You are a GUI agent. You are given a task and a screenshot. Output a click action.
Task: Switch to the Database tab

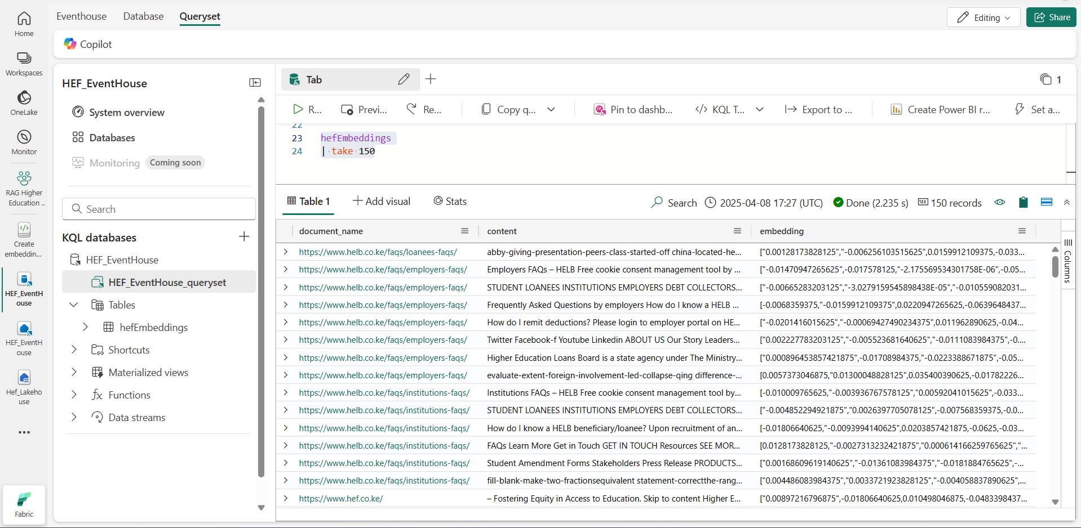click(143, 16)
